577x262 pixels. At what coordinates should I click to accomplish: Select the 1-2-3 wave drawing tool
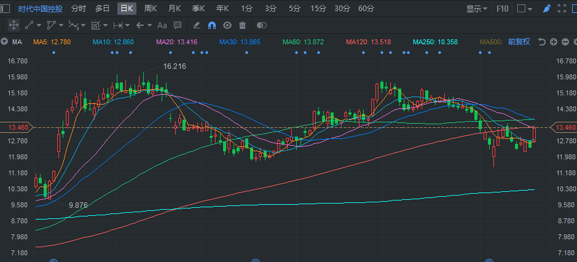(x=73, y=25)
